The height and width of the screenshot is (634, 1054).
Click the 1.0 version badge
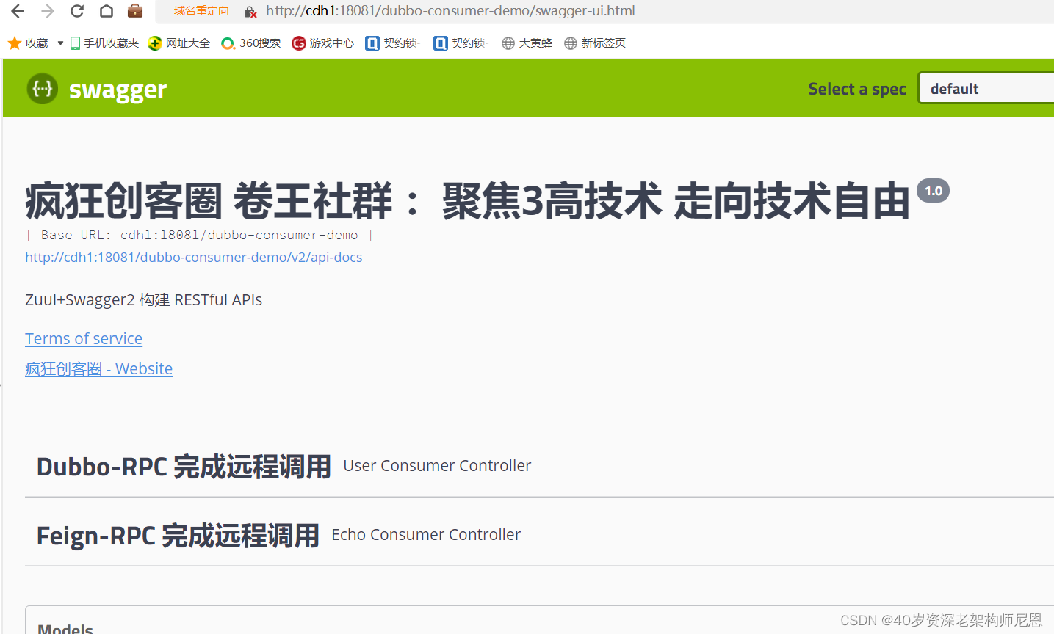(x=933, y=191)
